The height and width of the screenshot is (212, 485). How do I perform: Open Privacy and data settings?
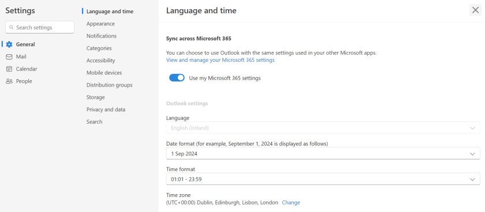[106, 110]
